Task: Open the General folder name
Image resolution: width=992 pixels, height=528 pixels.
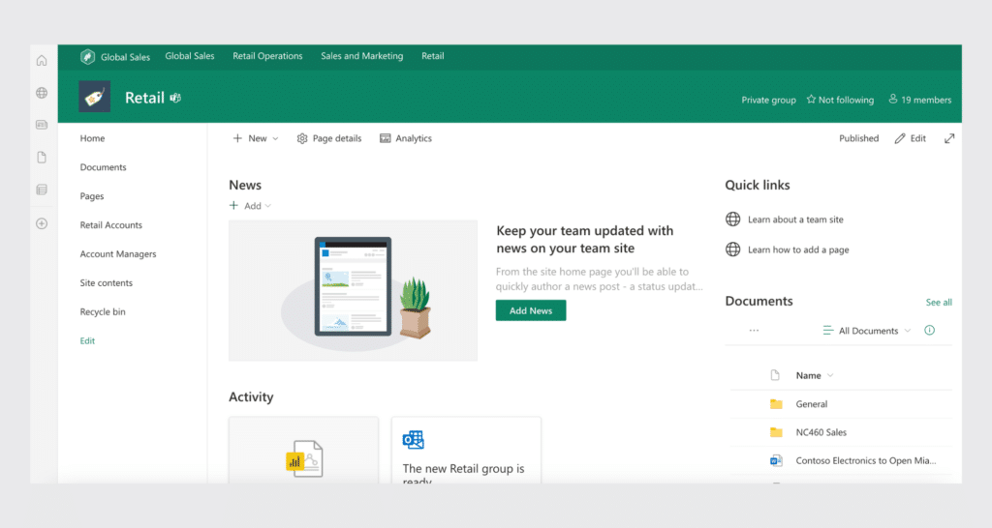Action: (812, 404)
